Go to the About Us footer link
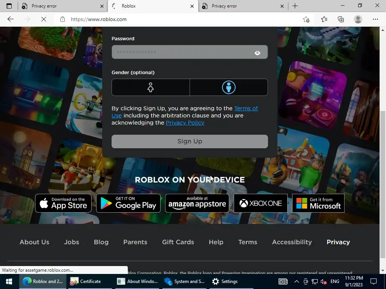The width and height of the screenshot is (386, 289). coord(34,242)
